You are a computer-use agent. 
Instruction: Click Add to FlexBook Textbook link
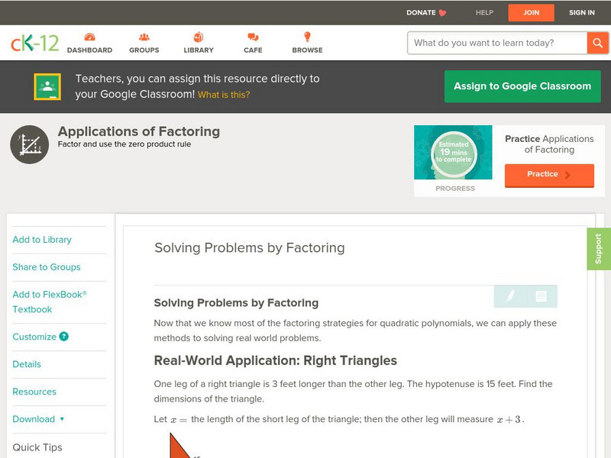click(x=50, y=302)
